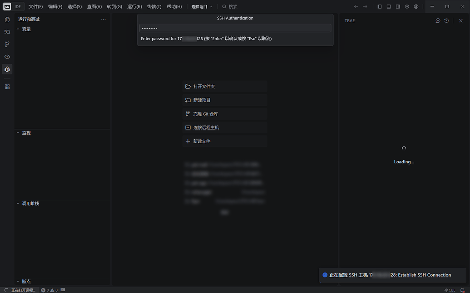
Task: Open more actions in 运行和调试 header
Action: coord(104,19)
